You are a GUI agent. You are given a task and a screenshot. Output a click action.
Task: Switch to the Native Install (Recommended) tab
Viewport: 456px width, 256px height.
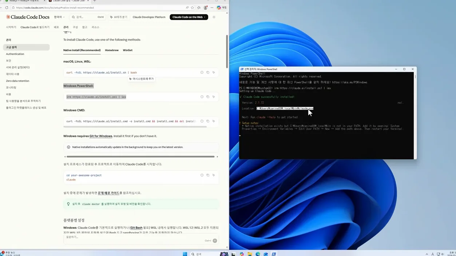[x=82, y=50]
